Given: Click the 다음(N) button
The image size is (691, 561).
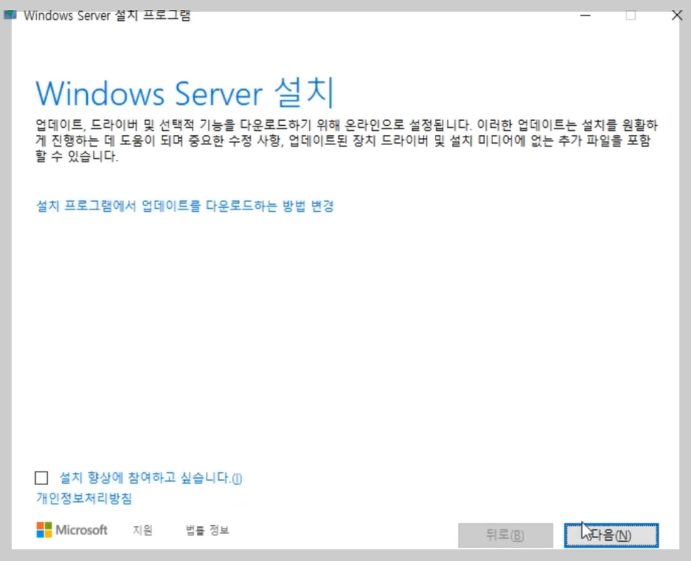Looking at the screenshot, I should (x=611, y=535).
